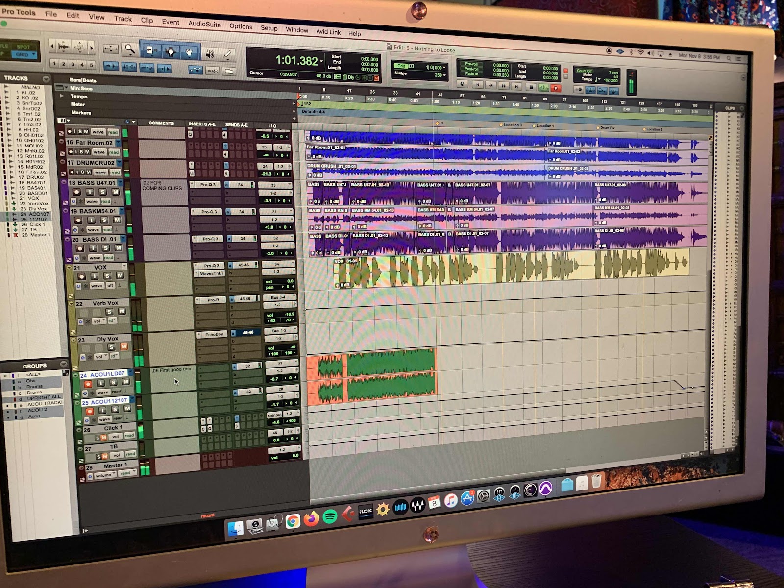Open the Window menu

297,30
